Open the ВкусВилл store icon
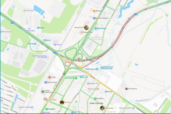Screen dimensions: 171x114 tap(95, 99)
